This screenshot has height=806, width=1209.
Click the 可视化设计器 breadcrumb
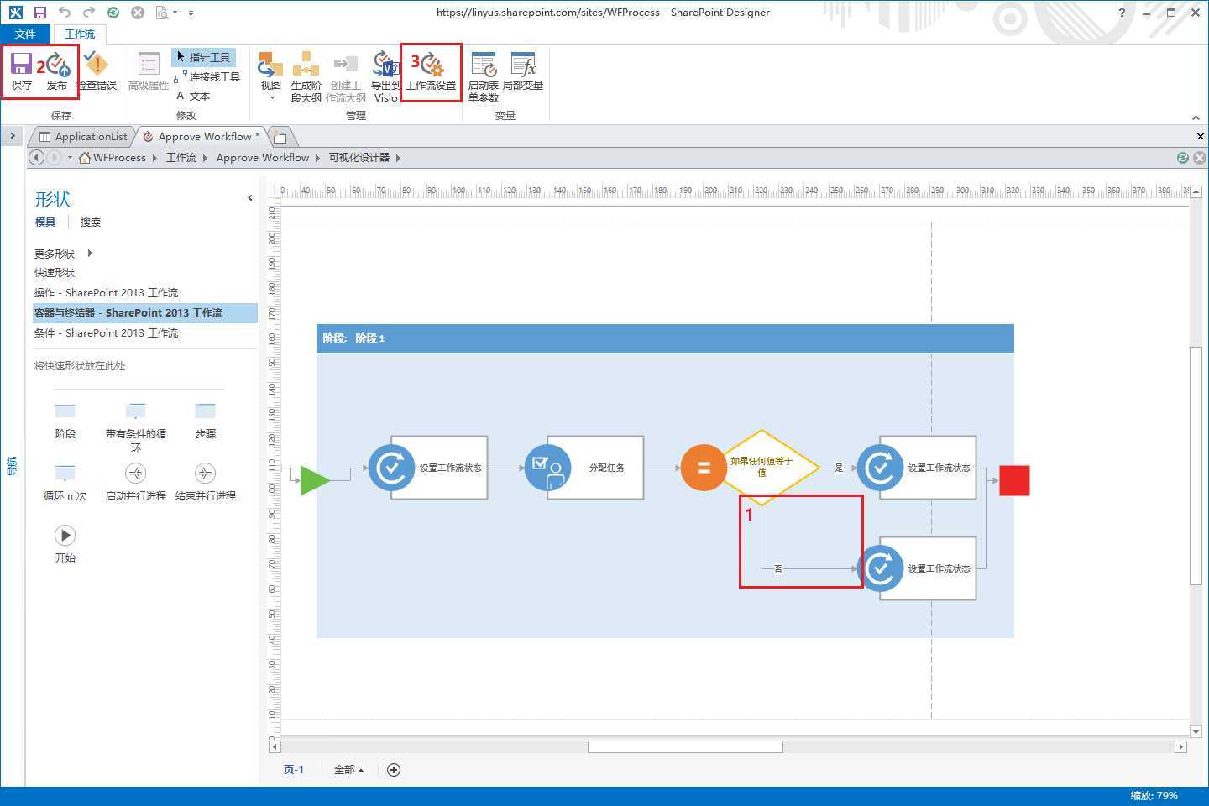point(359,158)
